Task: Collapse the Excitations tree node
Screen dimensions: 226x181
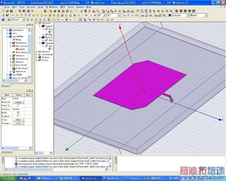Action: click(10, 46)
